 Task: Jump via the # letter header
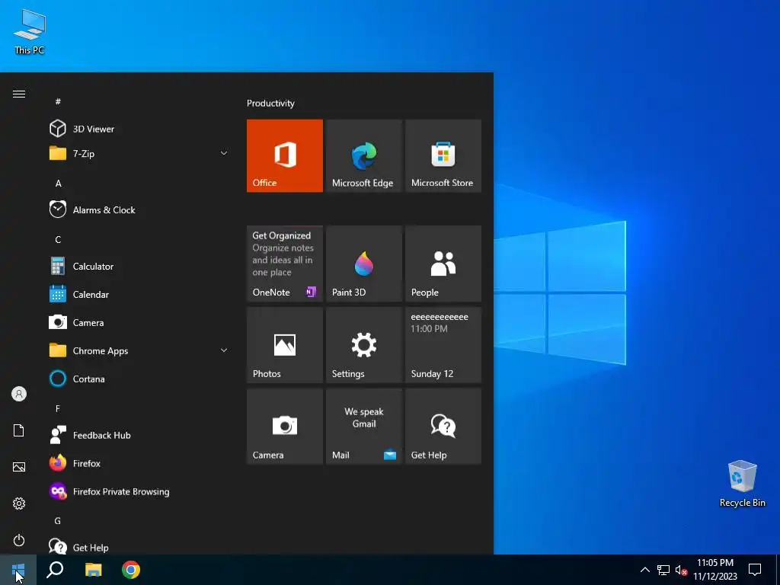click(x=58, y=101)
